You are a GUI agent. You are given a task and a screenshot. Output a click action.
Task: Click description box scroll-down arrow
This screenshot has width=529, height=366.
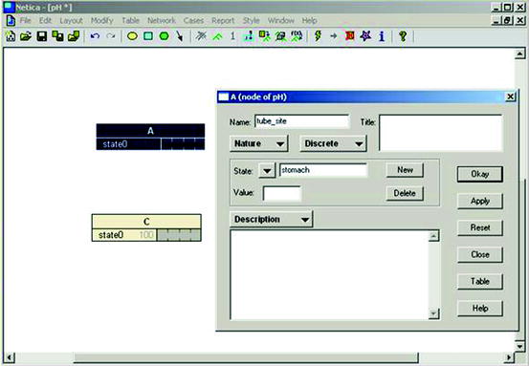click(434, 314)
